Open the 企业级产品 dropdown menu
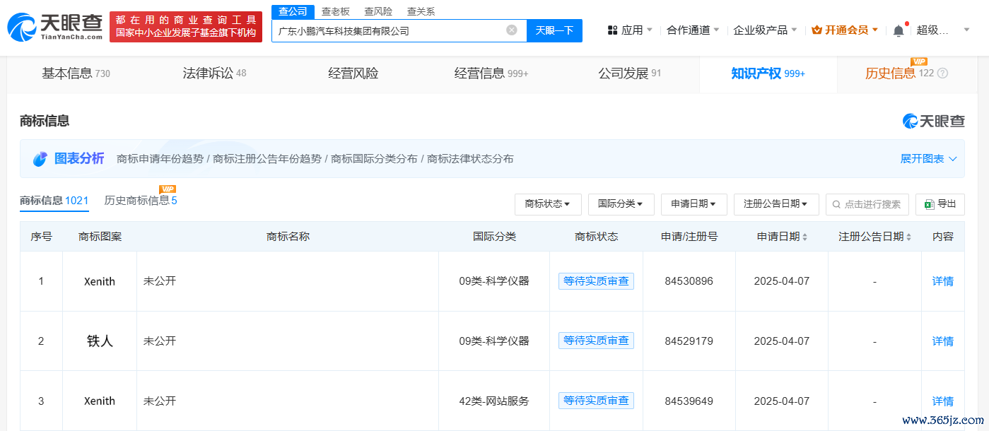This screenshot has width=989, height=431. click(766, 30)
